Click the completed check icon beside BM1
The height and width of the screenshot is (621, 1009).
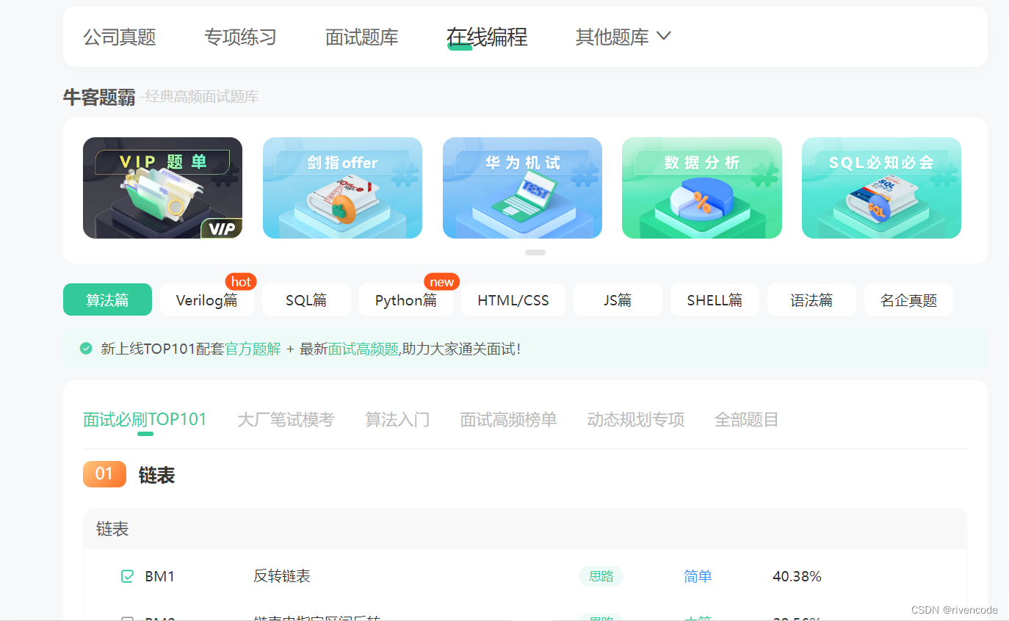(127, 576)
